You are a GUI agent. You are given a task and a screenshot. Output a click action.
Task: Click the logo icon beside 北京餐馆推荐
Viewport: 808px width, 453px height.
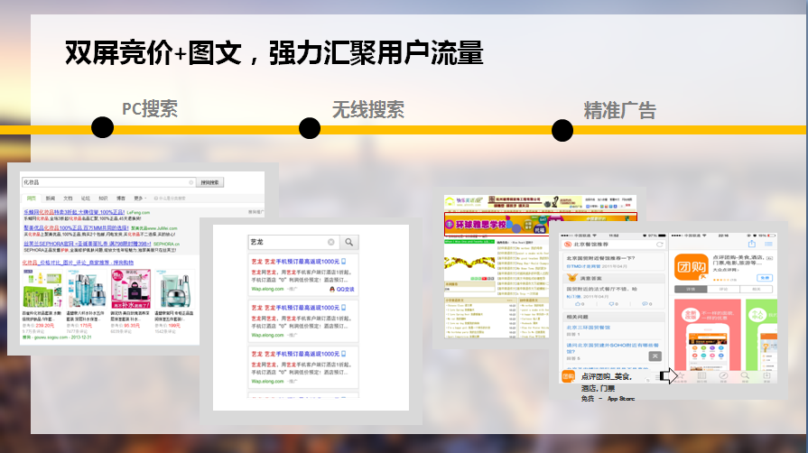point(568,245)
